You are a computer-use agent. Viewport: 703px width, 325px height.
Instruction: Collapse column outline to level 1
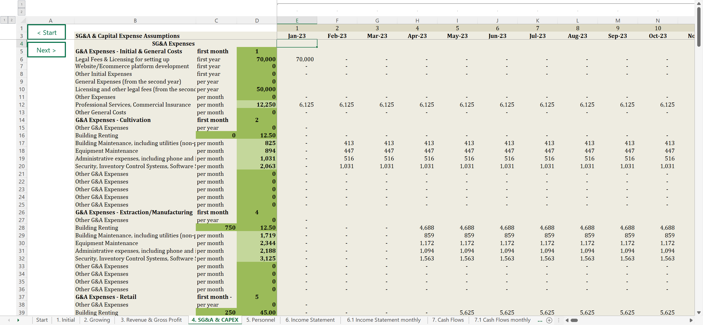coord(21,4)
